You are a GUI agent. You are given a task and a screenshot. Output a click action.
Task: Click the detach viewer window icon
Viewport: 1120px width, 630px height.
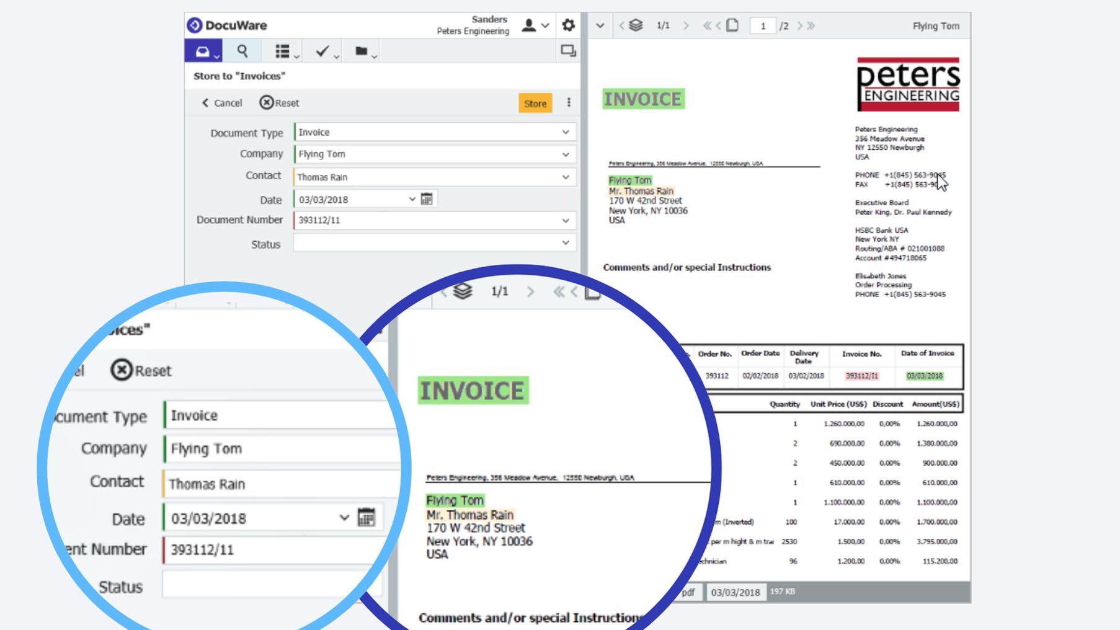(568, 51)
